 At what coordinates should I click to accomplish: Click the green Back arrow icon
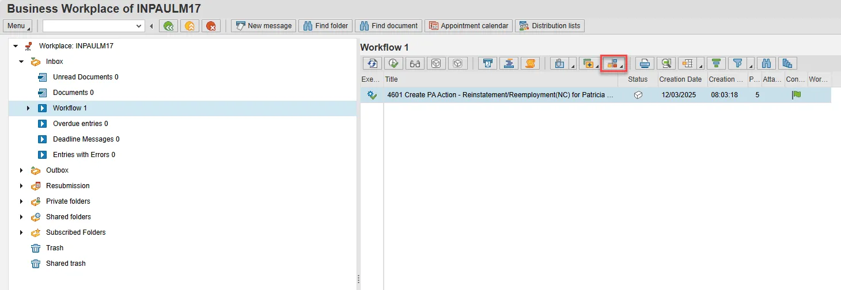point(168,26)
